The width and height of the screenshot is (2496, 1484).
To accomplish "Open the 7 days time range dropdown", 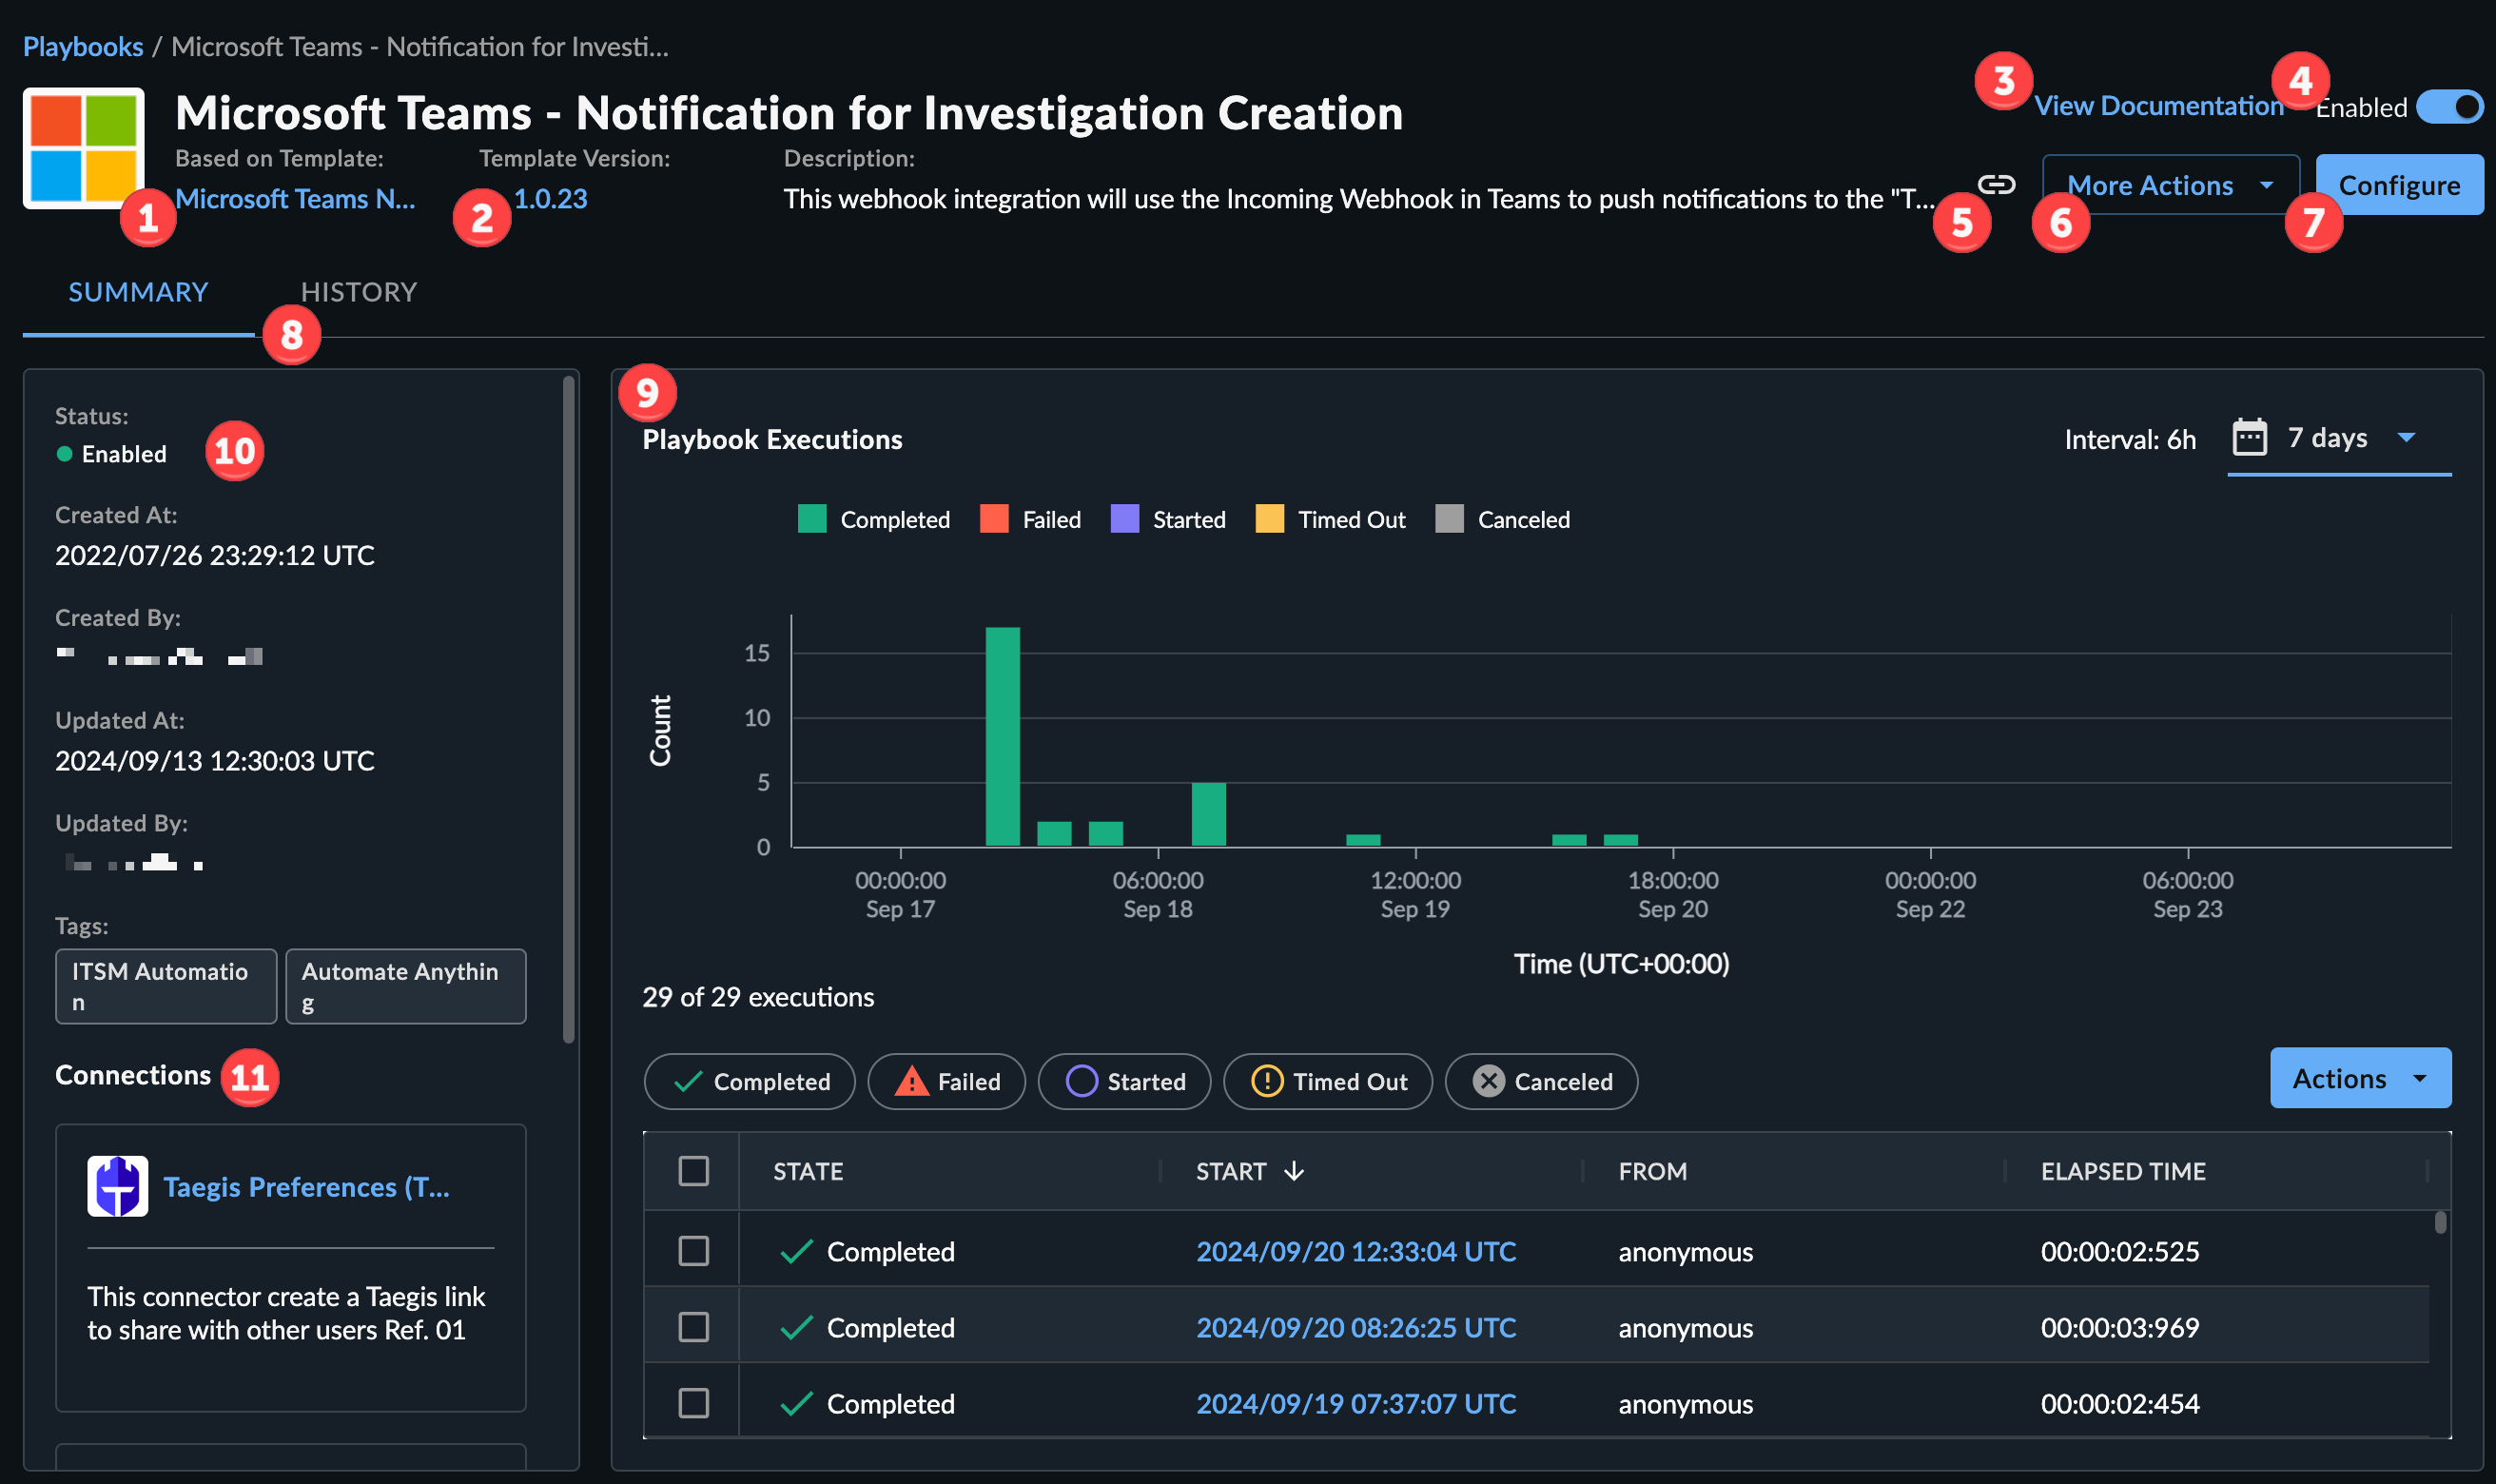I will pos(2339,438).
